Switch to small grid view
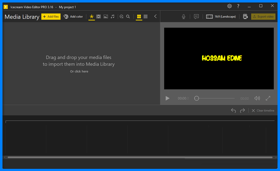Image resolution: width=280 pixels, height=171 pixels. tap(146, 17)
